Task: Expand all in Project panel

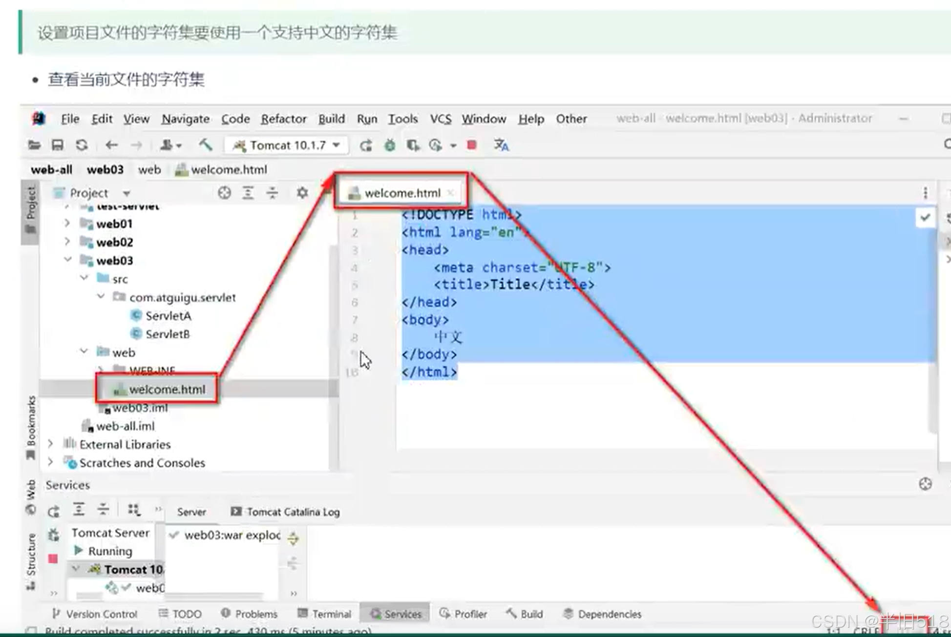Action: tap(248, 193)
